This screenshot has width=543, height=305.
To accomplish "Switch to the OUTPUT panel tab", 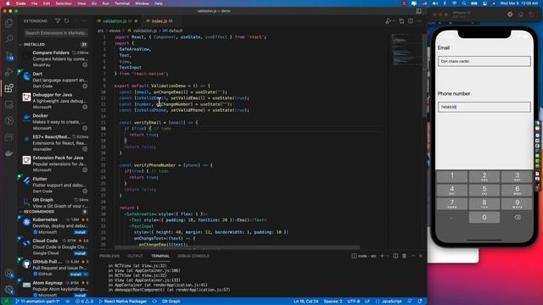I will [x=135, y=256].
